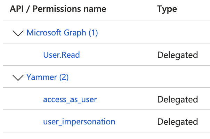Select the Delegated type cell for user_impersonation

[178, 122]
